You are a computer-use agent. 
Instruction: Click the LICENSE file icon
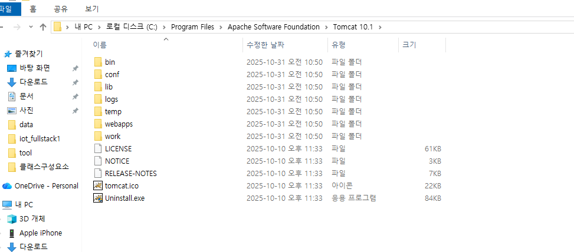pos(98,148)
